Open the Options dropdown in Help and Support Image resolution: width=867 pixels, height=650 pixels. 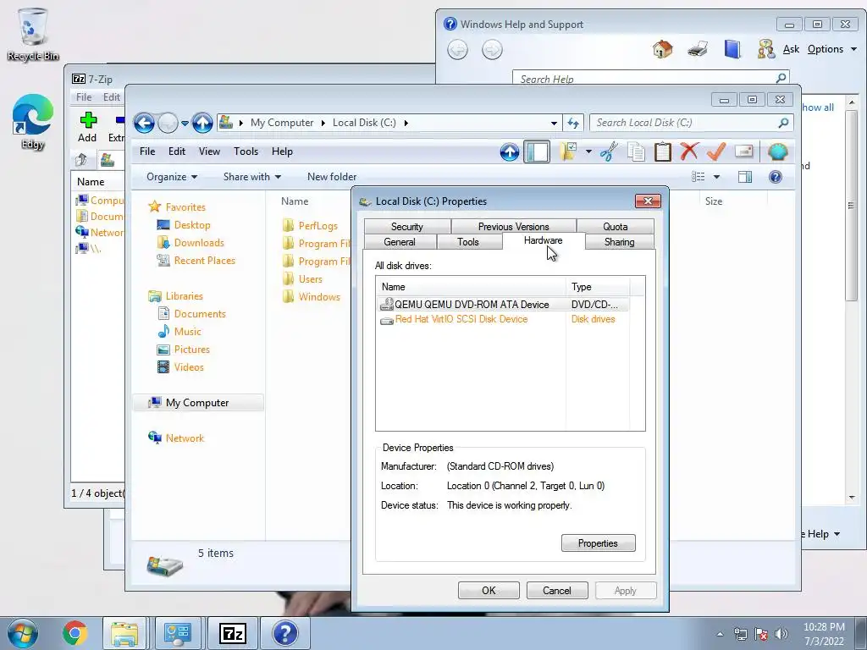[x=831, y=49]
